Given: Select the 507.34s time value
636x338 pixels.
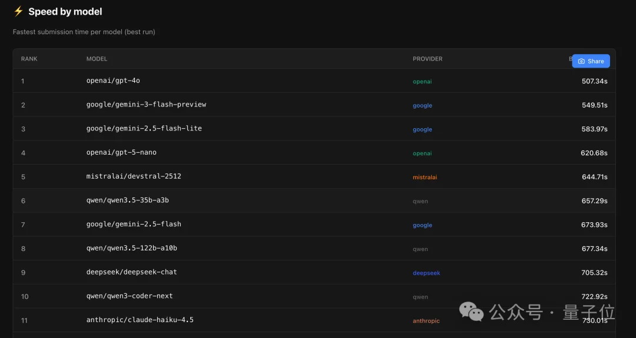Looking at the screenshot, I should coord(594,81).
